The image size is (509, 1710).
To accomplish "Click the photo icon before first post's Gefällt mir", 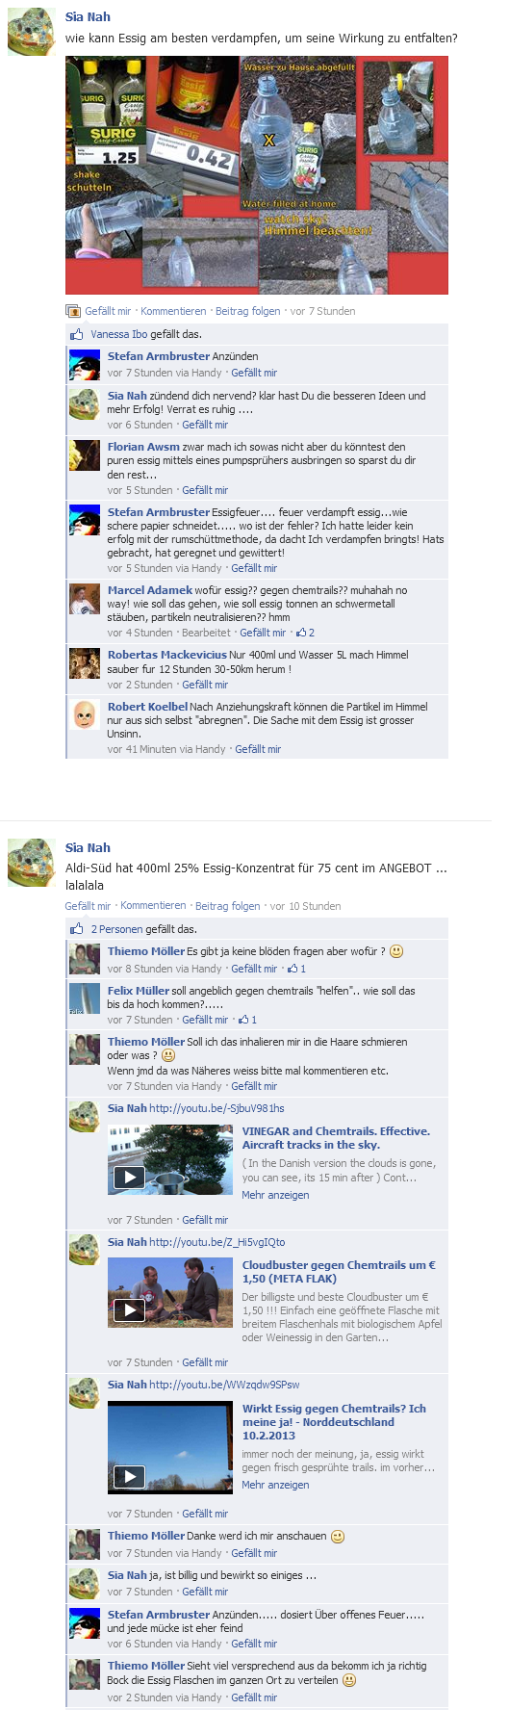I will (72, 311).
